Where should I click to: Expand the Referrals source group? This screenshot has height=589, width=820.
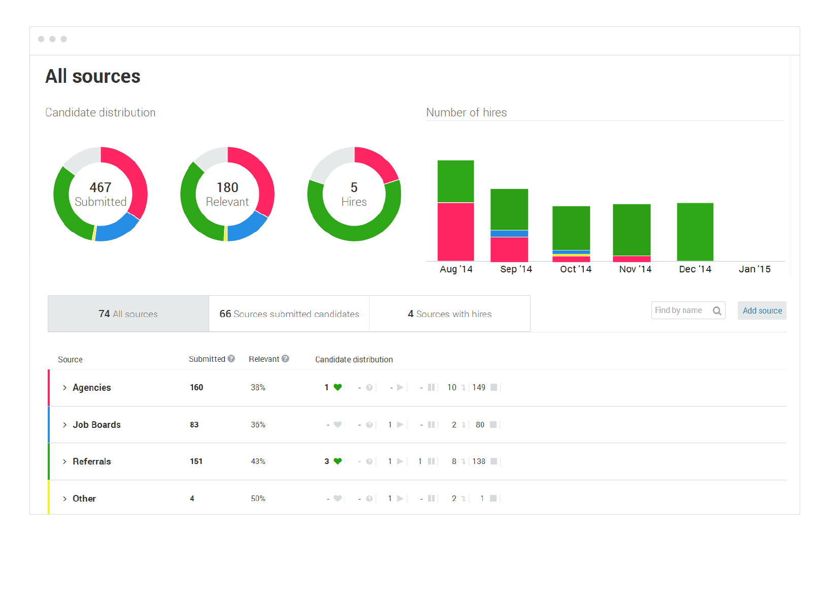(64, 461)
